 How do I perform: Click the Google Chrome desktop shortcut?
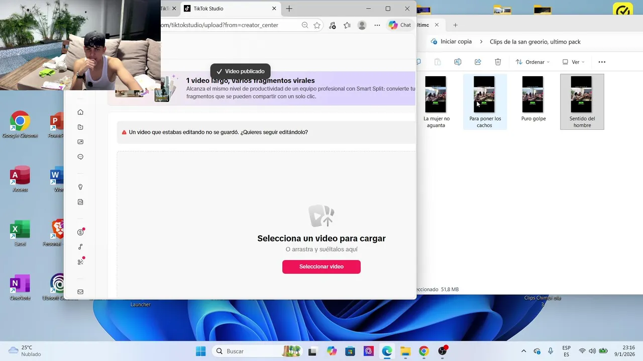[x=20, y=125]
